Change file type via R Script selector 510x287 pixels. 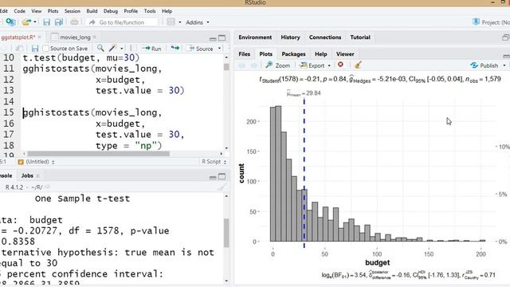tap(214, 162)
